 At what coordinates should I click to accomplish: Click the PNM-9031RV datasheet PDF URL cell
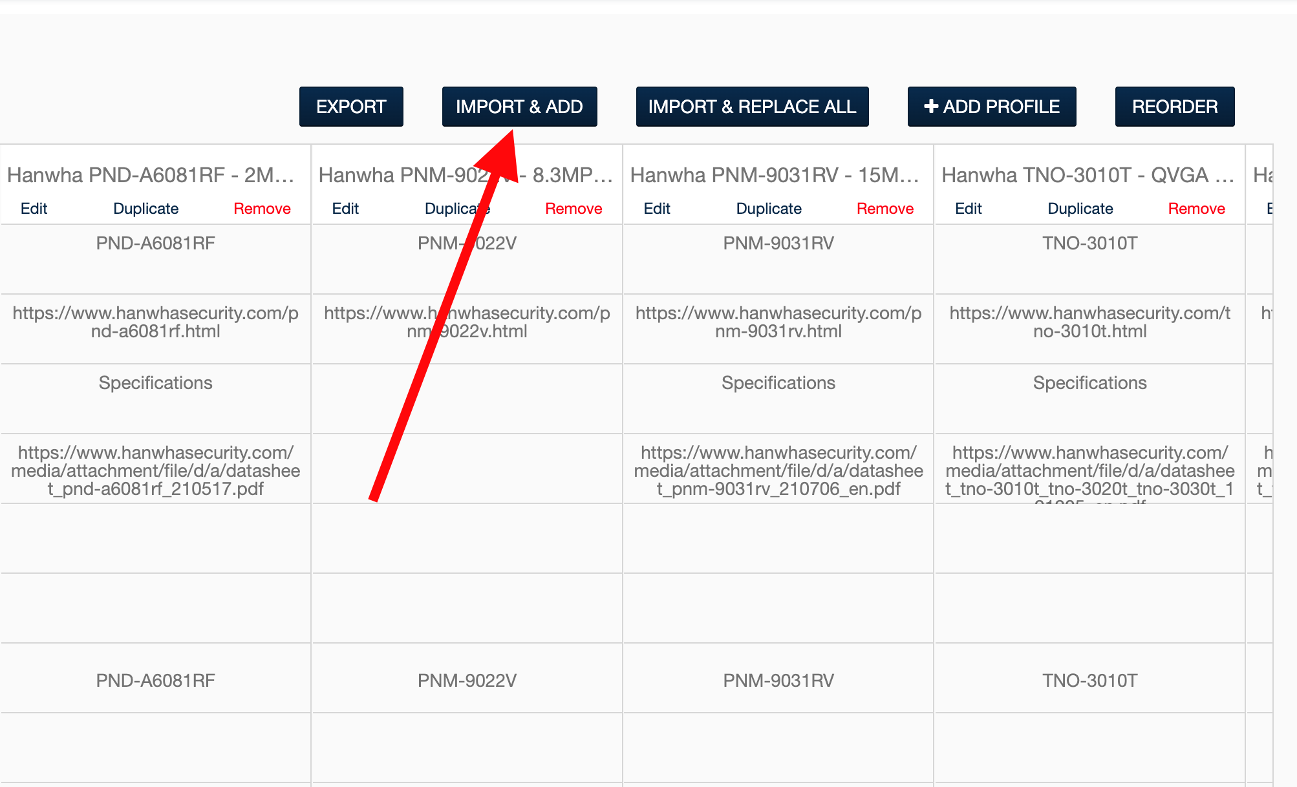coord(778,470)
